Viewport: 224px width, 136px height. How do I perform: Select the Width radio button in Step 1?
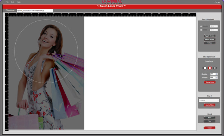tap(201, 30)
